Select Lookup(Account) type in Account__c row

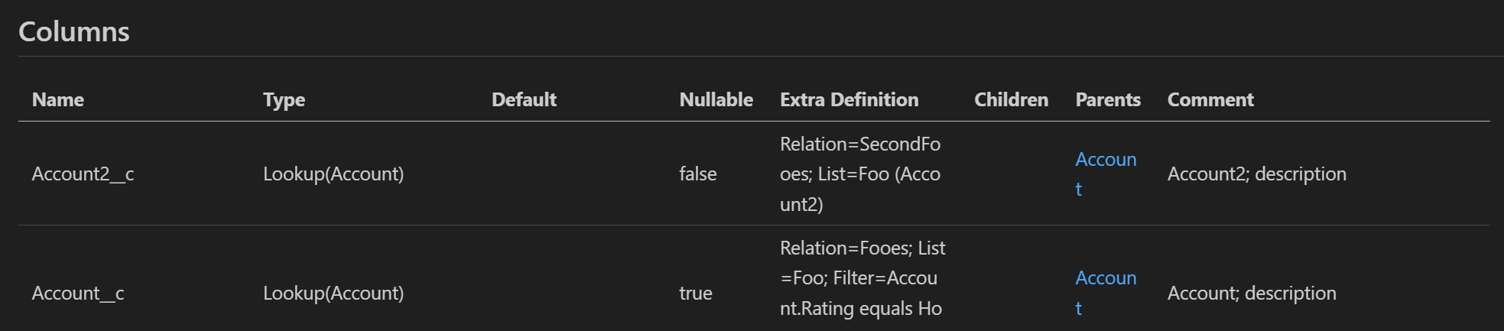point(333,293)
